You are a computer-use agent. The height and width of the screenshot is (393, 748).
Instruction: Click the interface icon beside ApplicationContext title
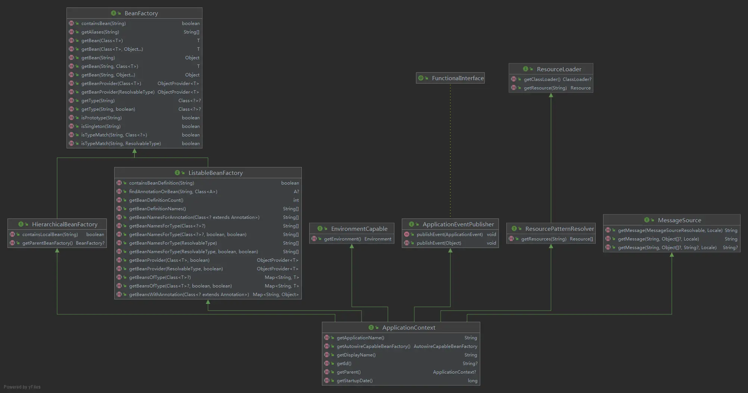pyautogui.click(x=371, y=327)
